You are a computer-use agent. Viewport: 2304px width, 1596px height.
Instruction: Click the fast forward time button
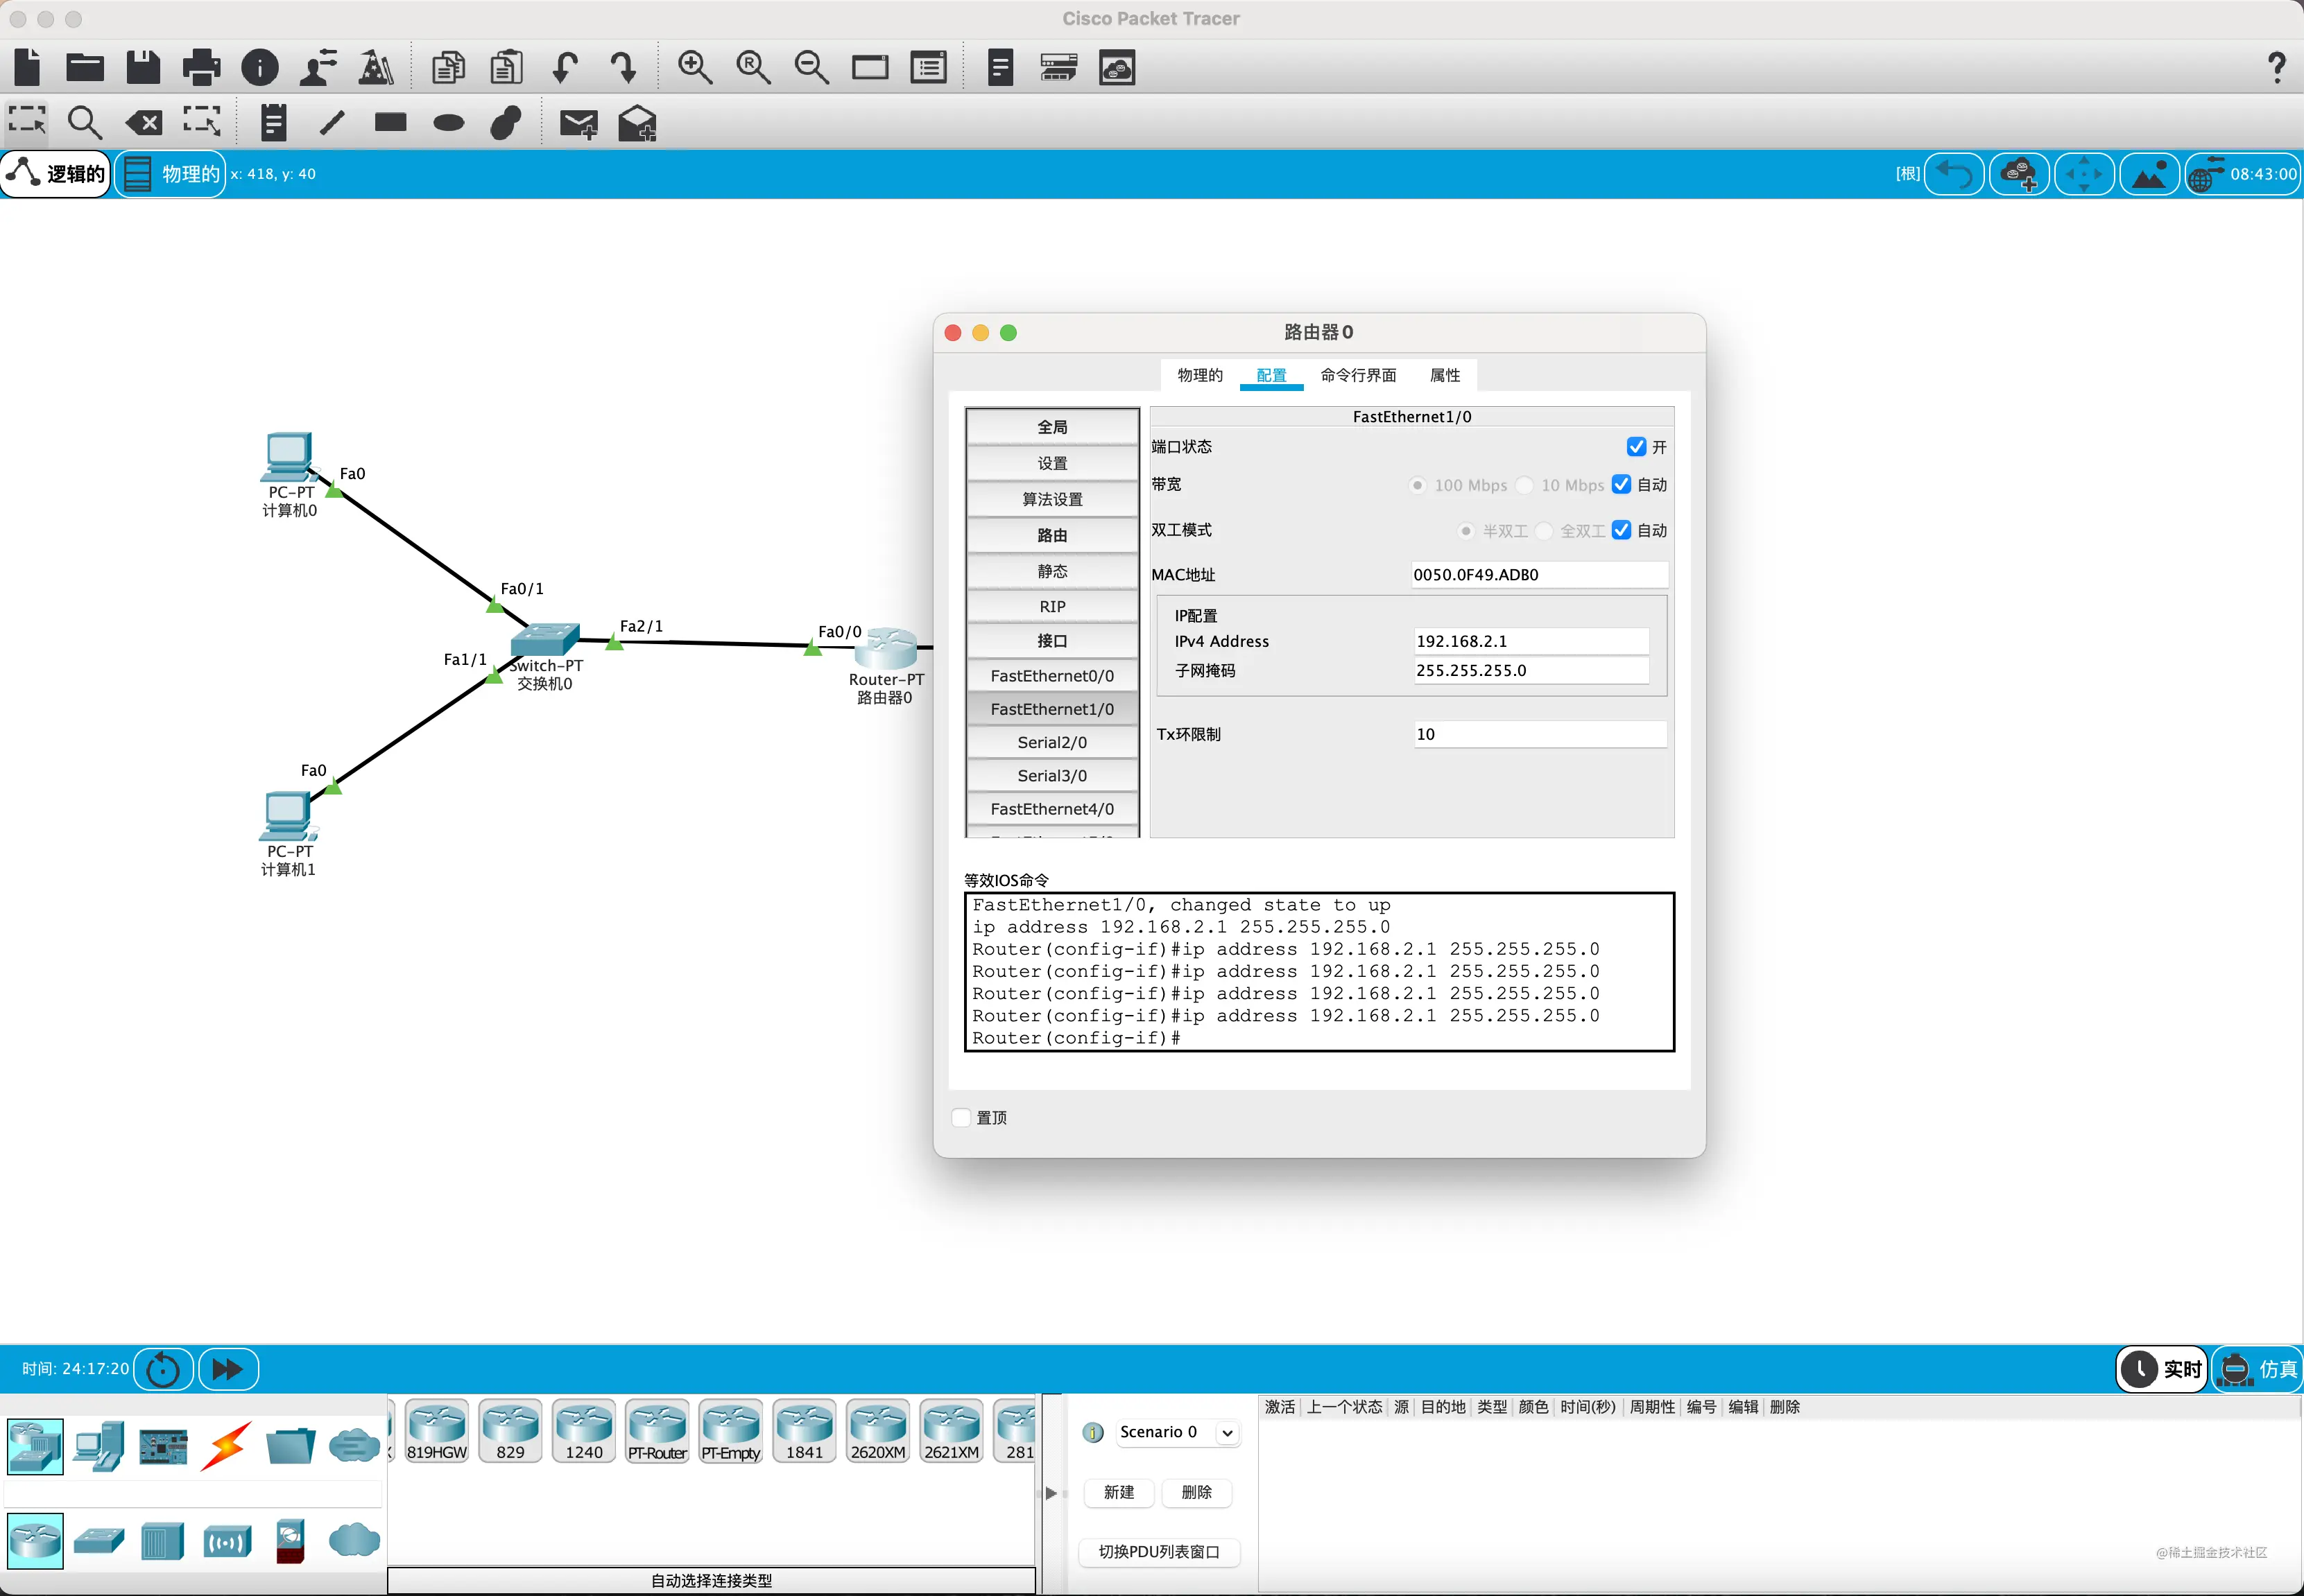point(228,1369)
